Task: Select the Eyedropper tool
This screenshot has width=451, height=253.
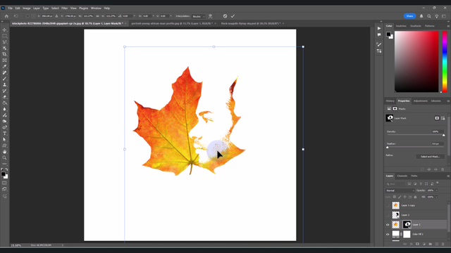Action: coord(5,67)
